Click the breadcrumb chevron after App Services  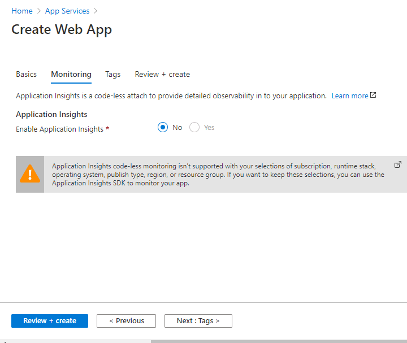point(96,11)
